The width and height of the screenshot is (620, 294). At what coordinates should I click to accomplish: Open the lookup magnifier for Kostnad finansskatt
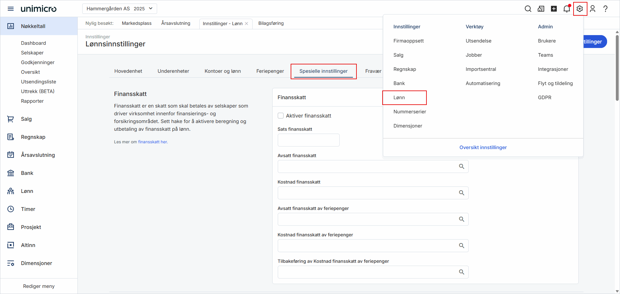click(x=462, y=193)
